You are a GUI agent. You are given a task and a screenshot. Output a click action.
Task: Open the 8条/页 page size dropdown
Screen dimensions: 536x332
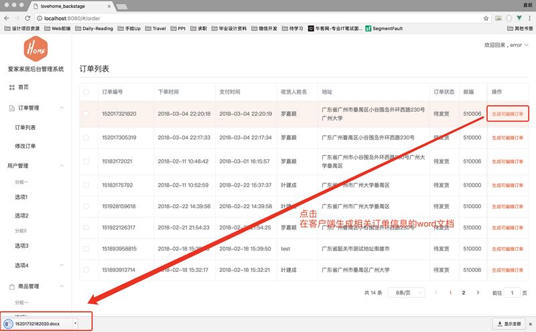click(x=406, y=293)
